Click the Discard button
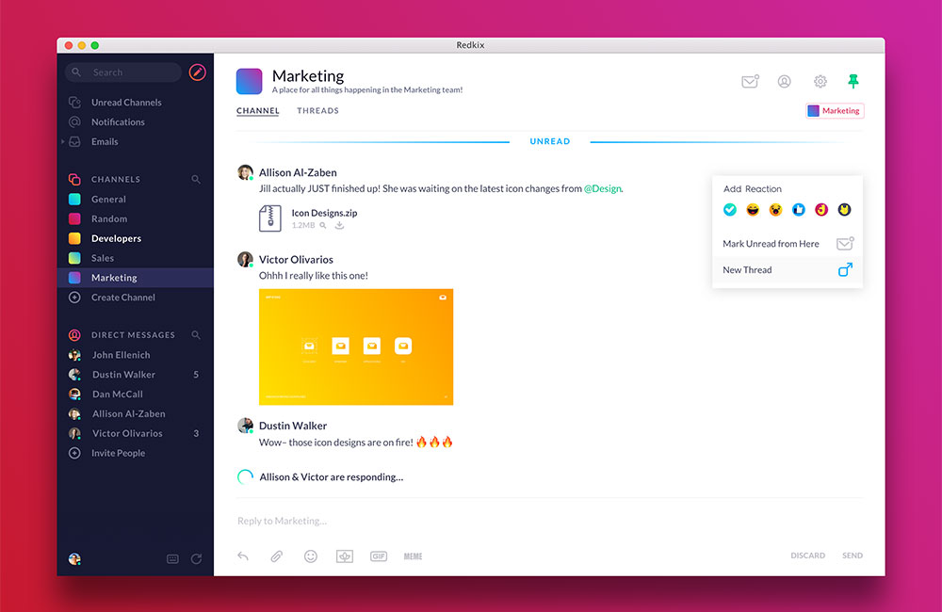The image size is (942, 612). coord(807,556)
